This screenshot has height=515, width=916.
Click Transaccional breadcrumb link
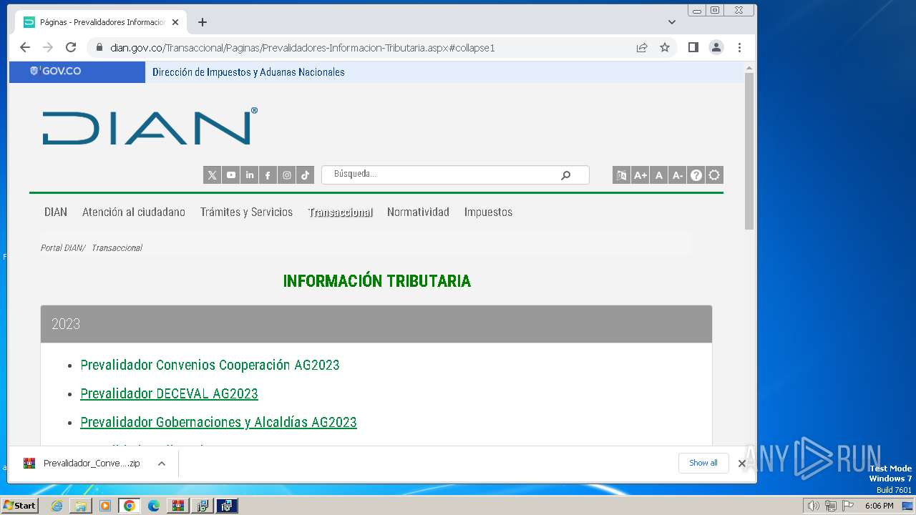tap(117, 247)
